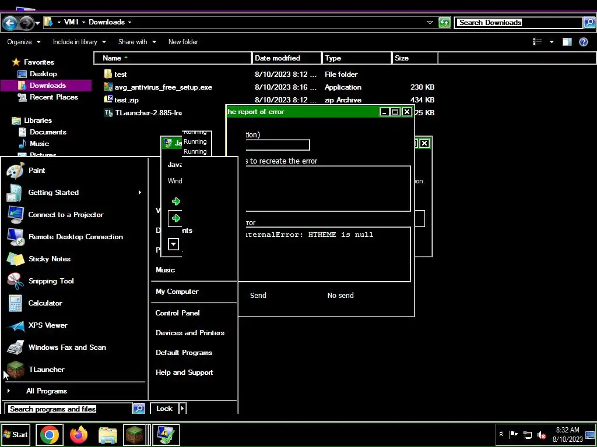
Task: Open Devices and Printers
Action: coord(190,332)
